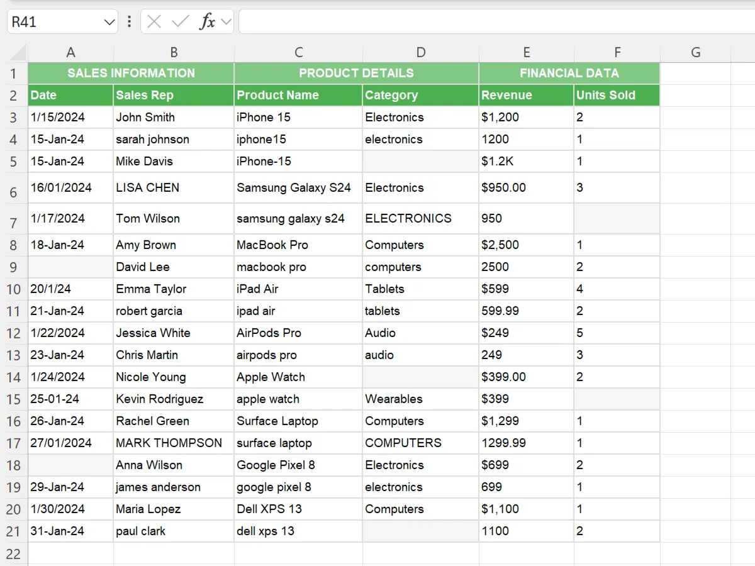Select the row 22 header
The image size is (755, 566).
tap(14, 553)
